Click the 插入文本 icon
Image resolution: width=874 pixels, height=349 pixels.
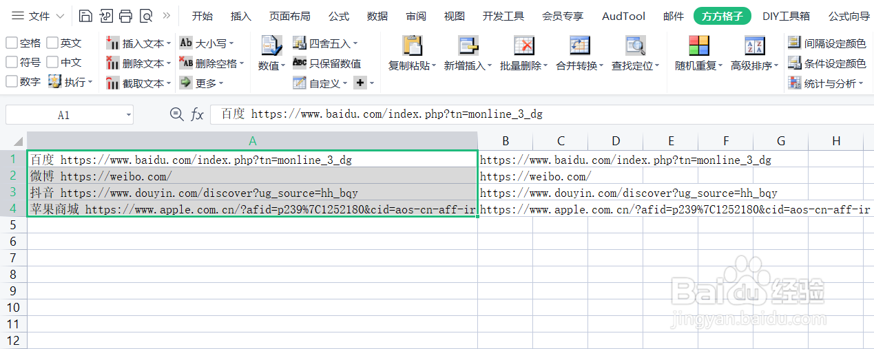click(x=113, y=43)
